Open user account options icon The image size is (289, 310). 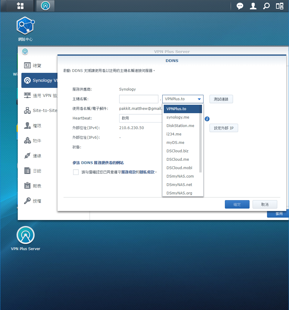pyautogui.click(x=253, y=6)
